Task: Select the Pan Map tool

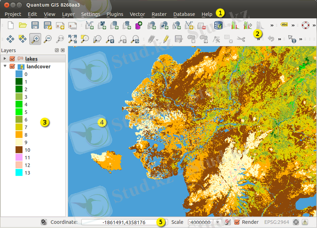Action: tap(11, 39)
